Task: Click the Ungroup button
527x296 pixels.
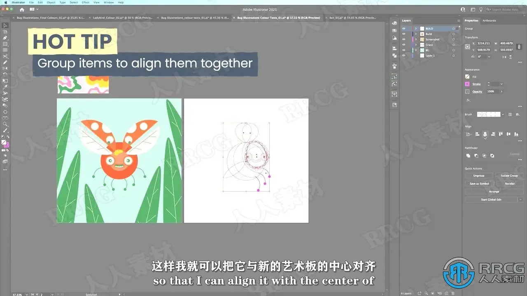Action: (x=479, y=176)
